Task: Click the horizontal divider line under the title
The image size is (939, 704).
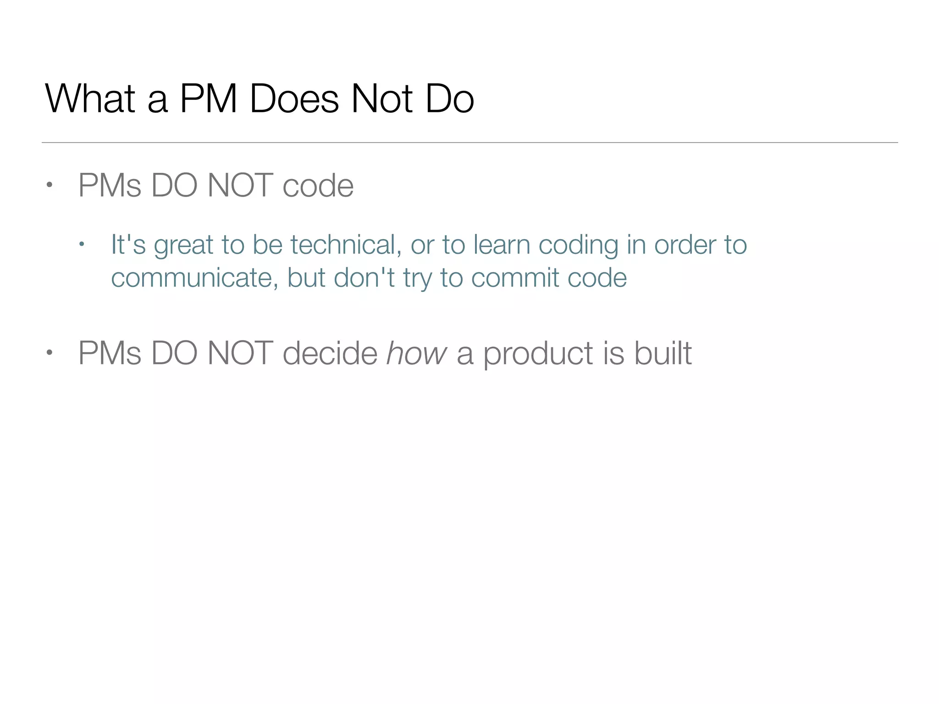Action: (469, 143)
